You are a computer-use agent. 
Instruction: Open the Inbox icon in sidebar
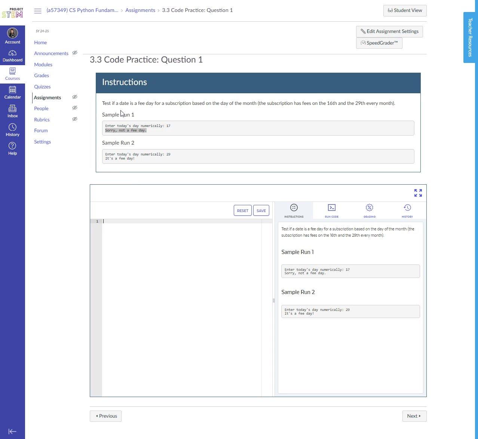tap(12, 109)
